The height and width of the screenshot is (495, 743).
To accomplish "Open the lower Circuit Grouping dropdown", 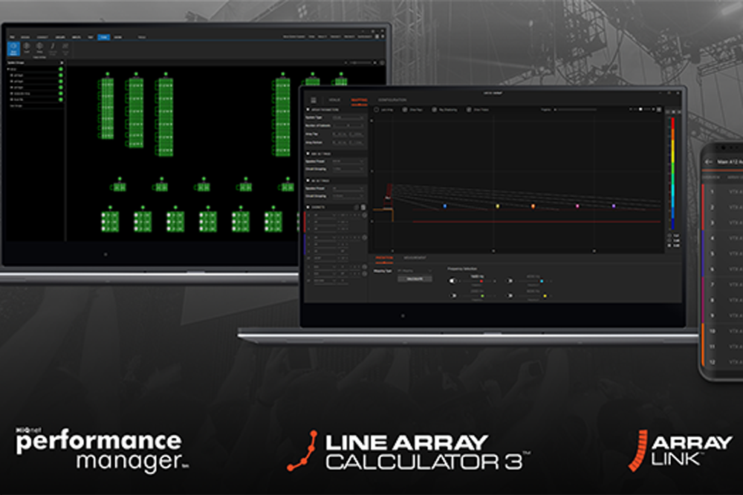I will (x=348, y=196).
